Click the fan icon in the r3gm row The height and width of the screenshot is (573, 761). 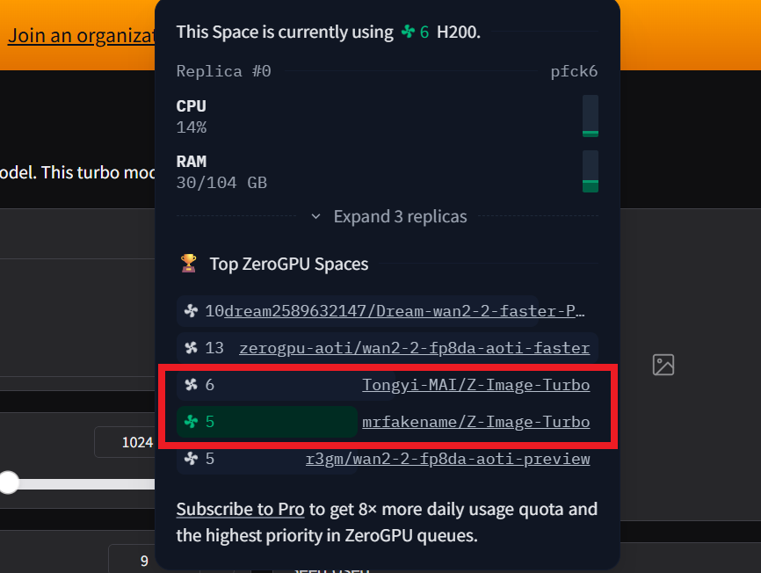pos(191,459)
